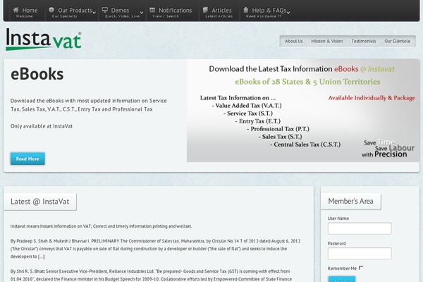Select the Latest @ InstaVat tab heading
The width and height of the screenshot is (423, 282).
(x=40, y=202)
